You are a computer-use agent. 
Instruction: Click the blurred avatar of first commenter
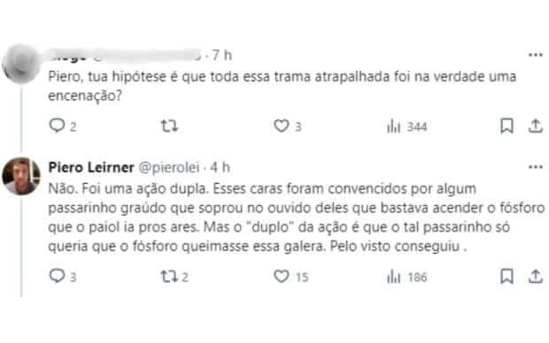(21, 64)
